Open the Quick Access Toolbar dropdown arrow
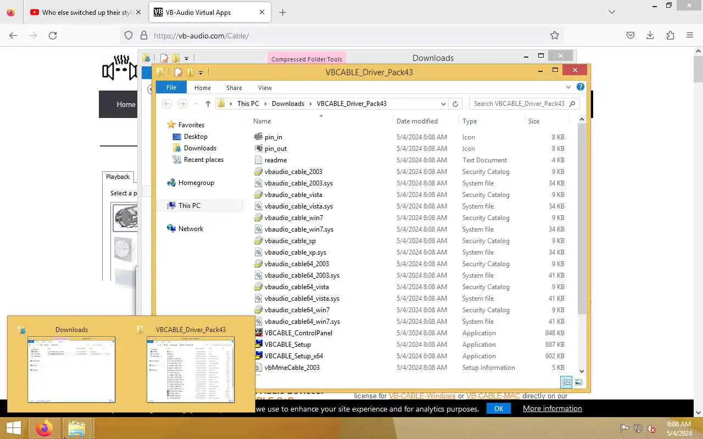 point(200,72)
